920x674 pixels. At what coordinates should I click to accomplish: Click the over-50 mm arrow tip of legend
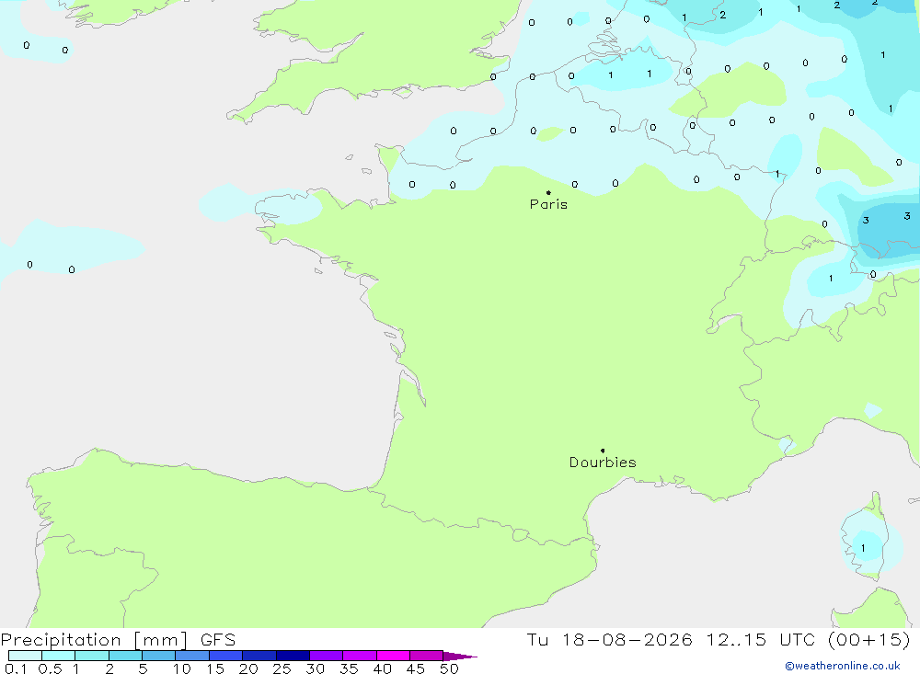click(x=461, y=656)
